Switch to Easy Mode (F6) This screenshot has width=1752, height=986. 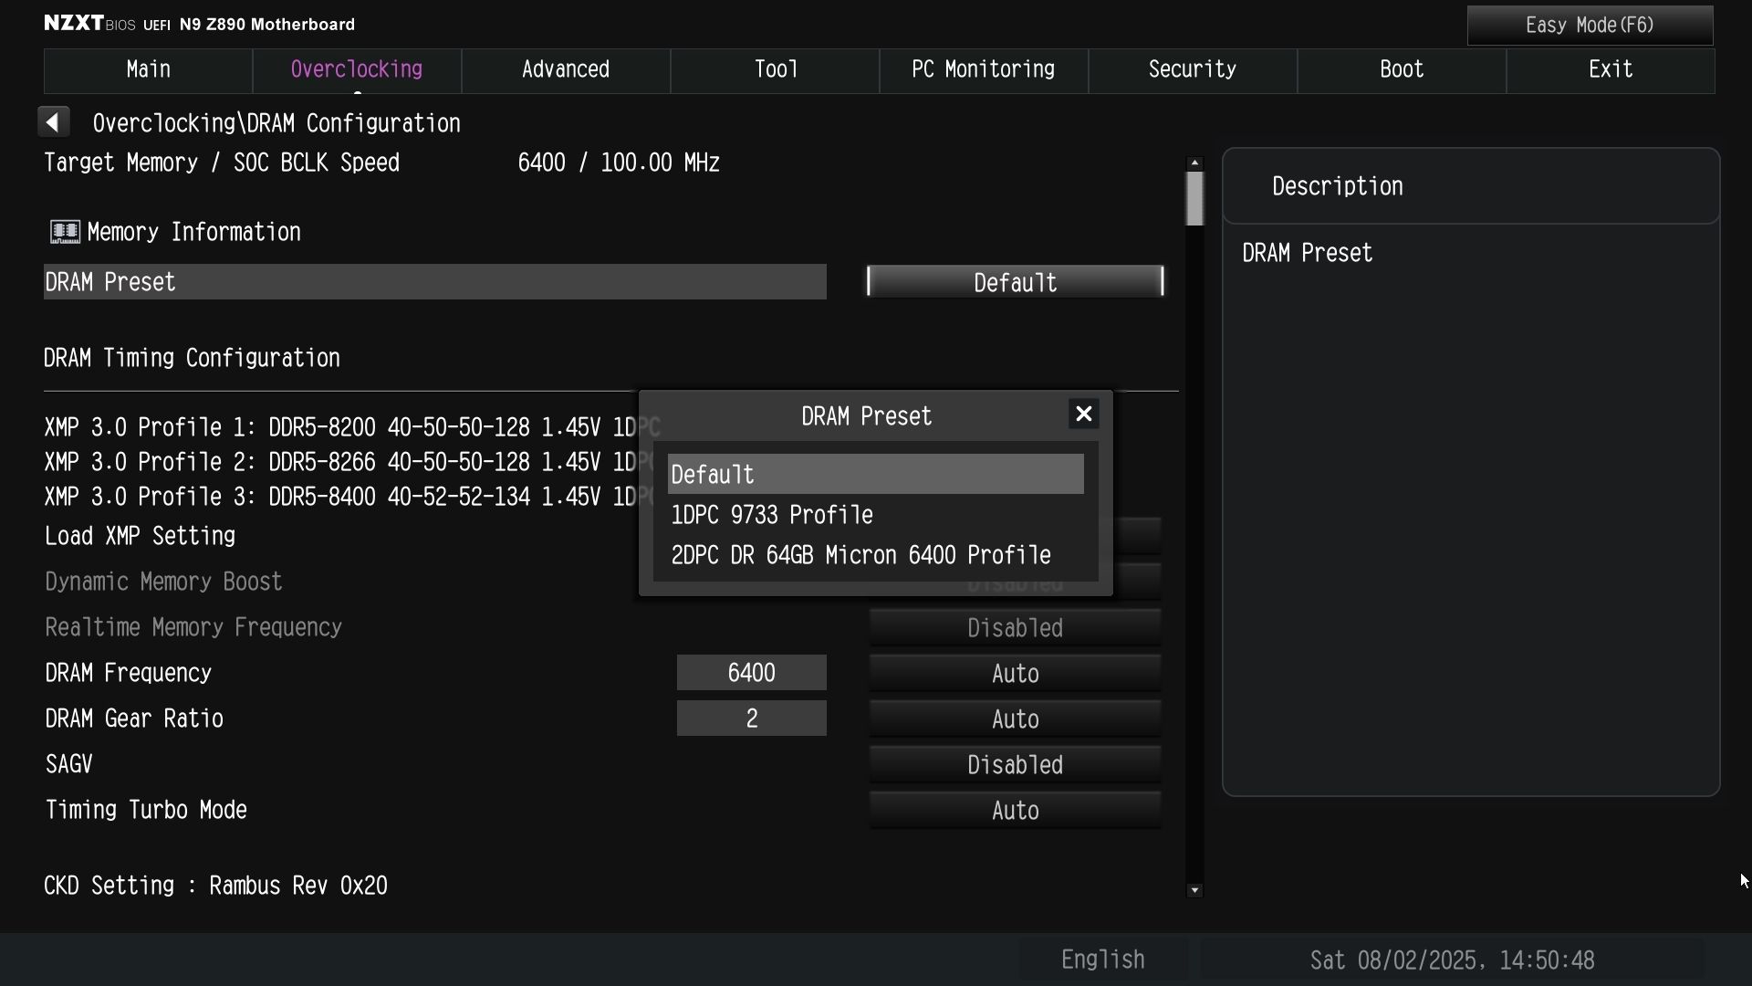click(x=1590, y=26)
